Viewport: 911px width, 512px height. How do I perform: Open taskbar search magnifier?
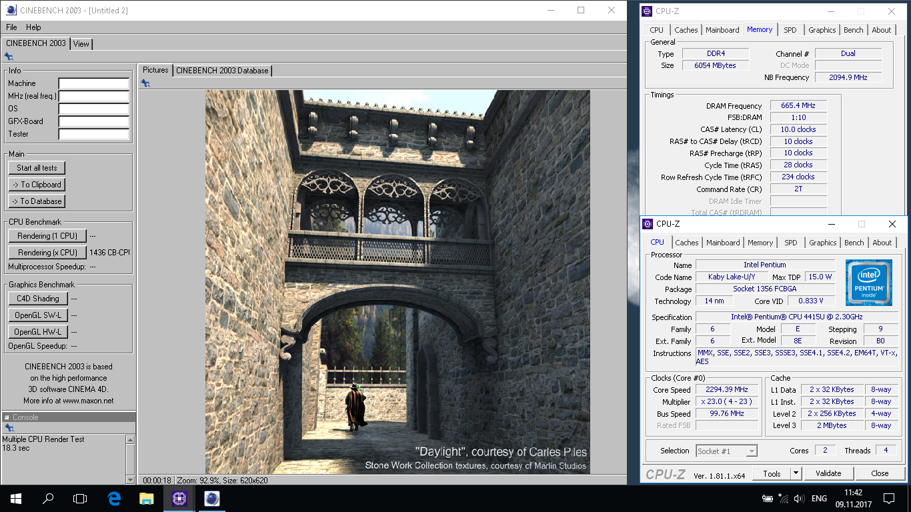coord(48,498)
